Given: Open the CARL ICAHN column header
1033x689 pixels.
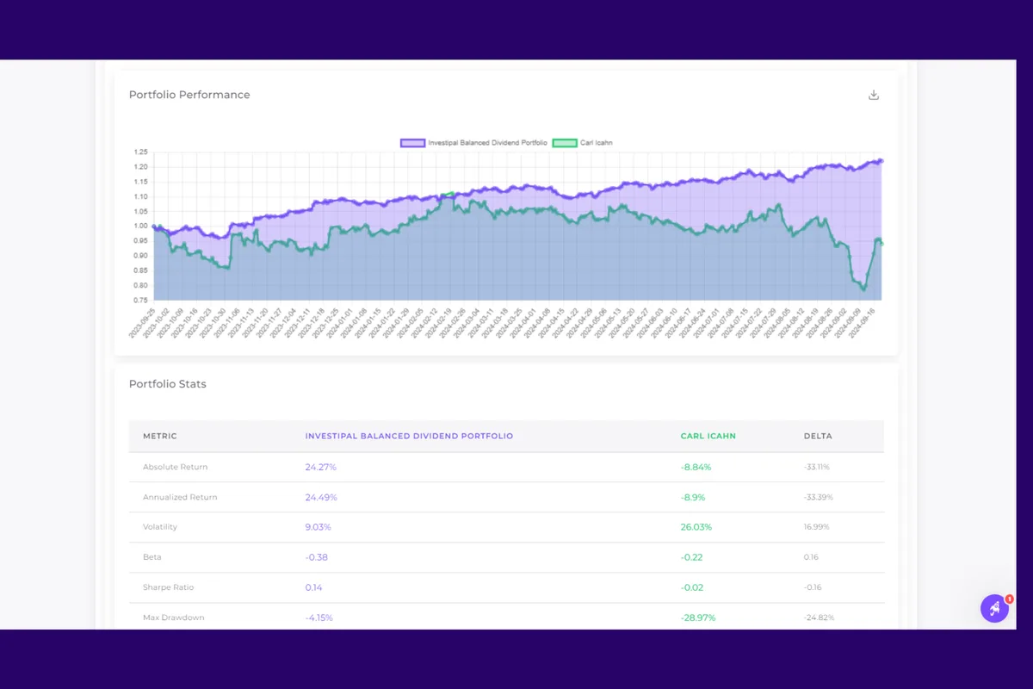Looking at the screenshot, I should [708, 436].
